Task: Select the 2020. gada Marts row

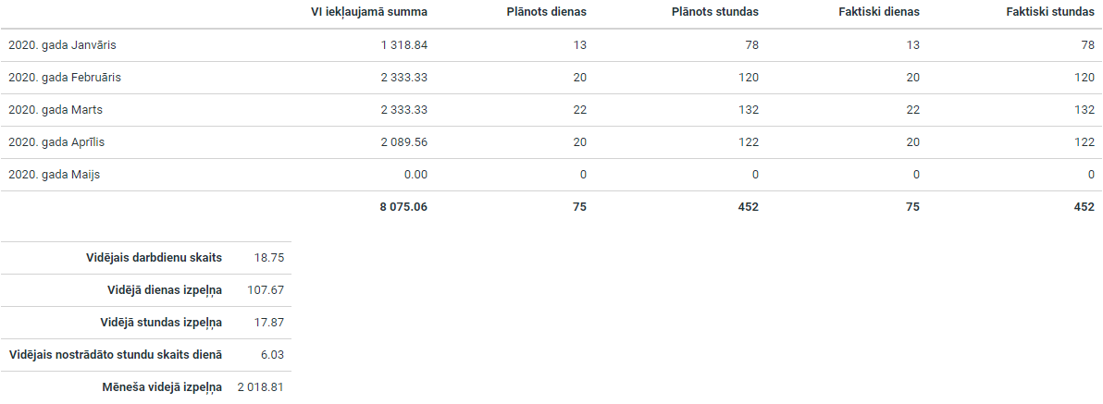Action: (x=551, y=110)
